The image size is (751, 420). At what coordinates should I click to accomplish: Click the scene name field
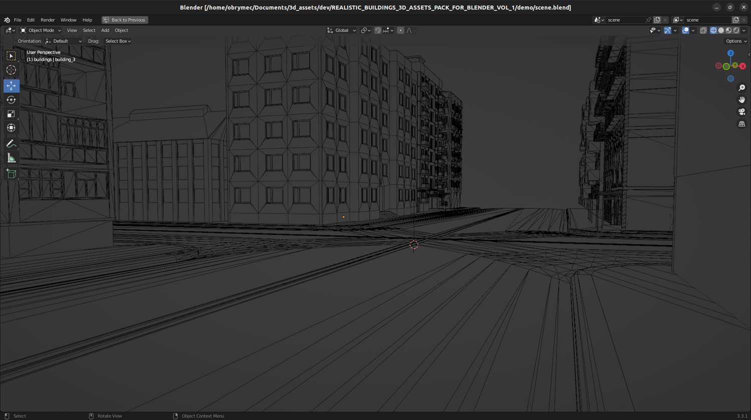click(625, 20)
